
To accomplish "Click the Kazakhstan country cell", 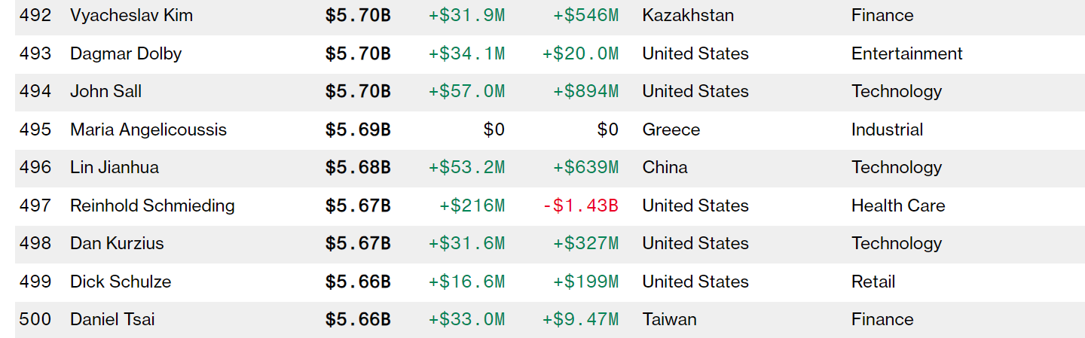I will click(688, 15).
